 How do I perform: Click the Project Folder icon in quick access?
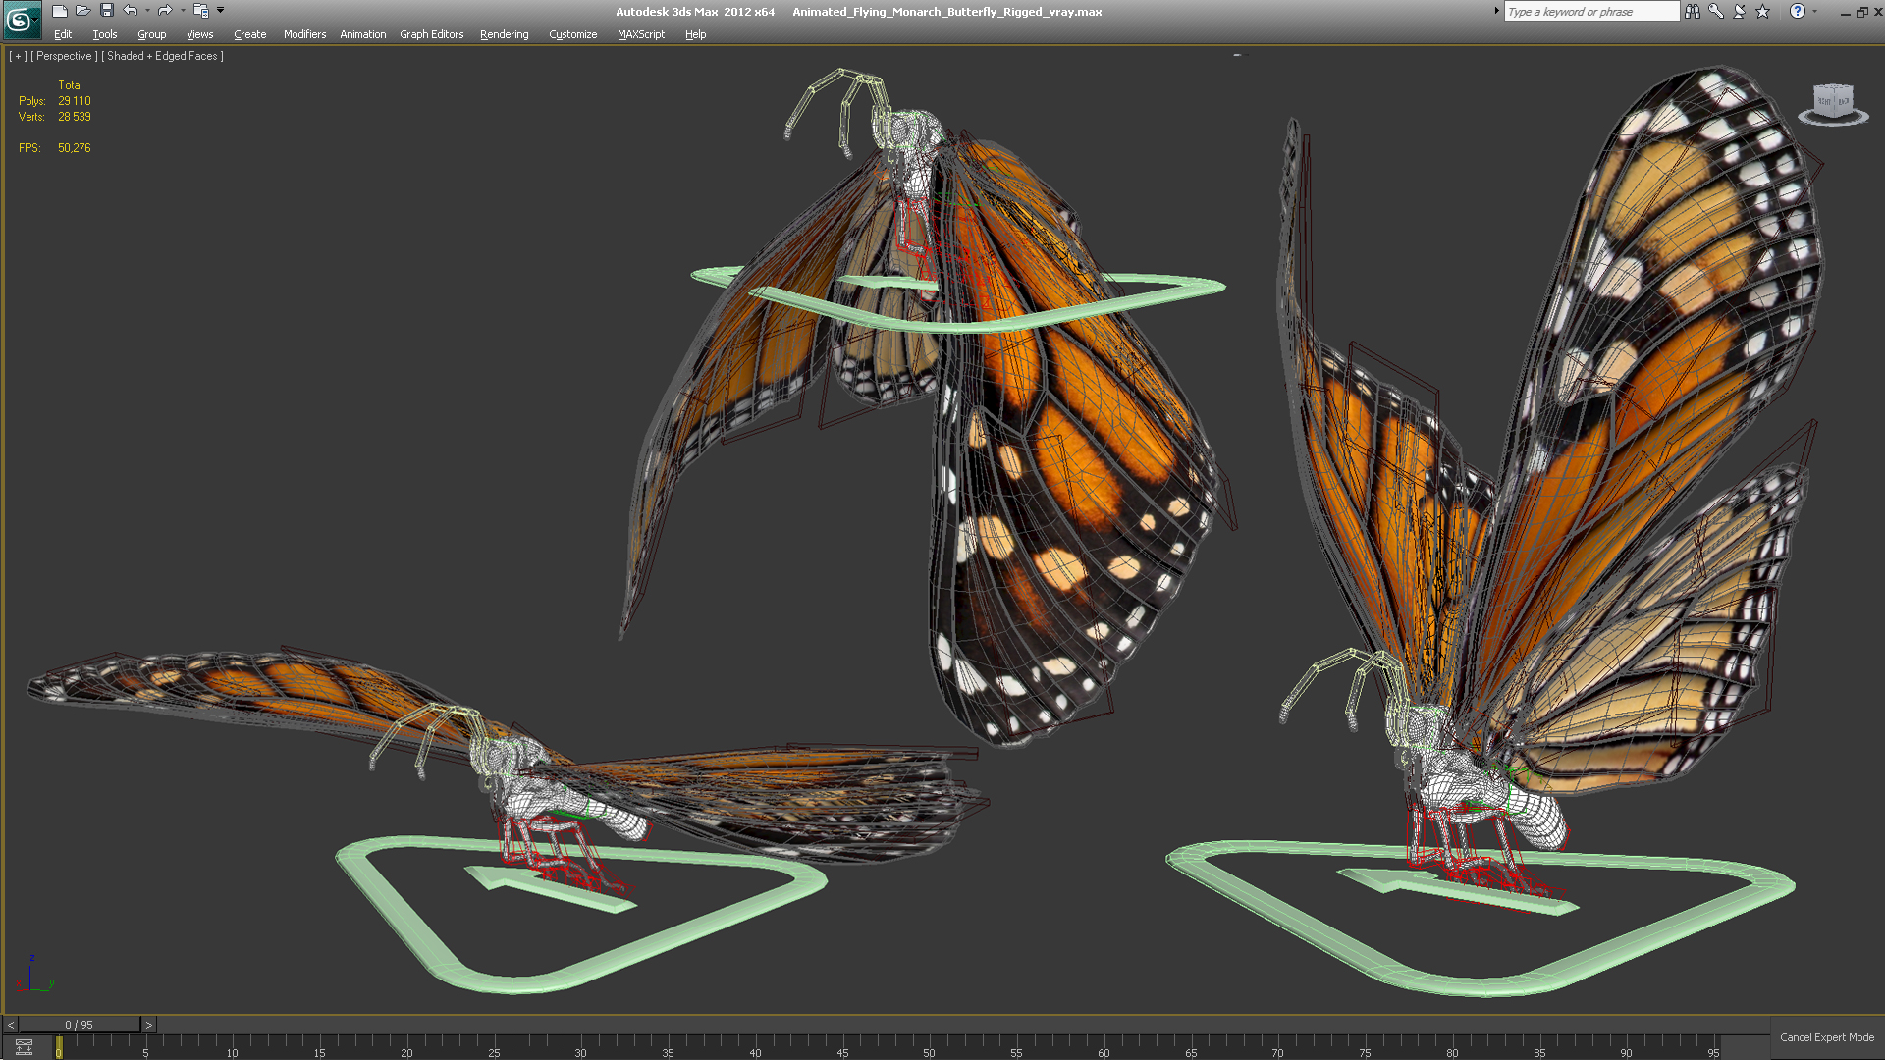200,11
